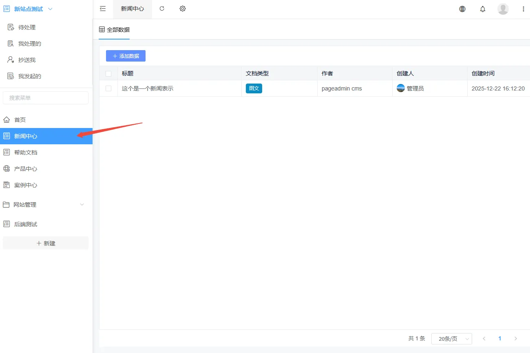
Task: Check the select-all checkbox in table header
Action: coord(108,73)
